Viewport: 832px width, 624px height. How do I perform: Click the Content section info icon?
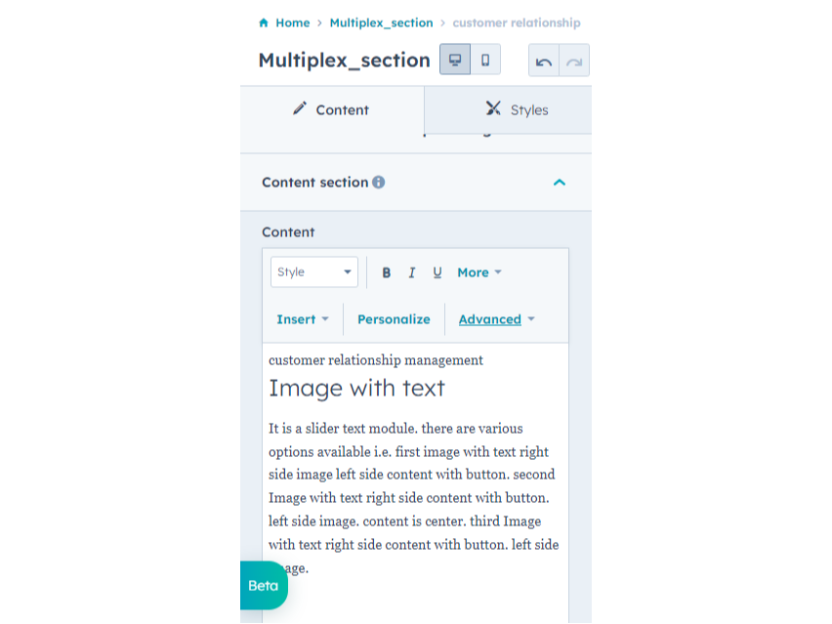click(379, 182)
